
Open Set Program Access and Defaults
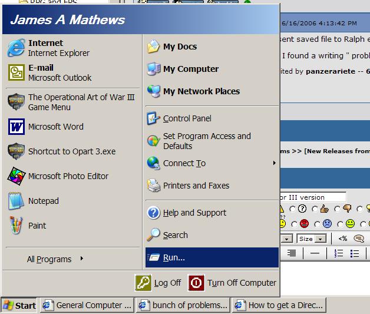point(212,141)
